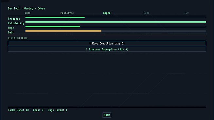The image size is (214, 120).
Task: Select the 1.0 stage label
Action: click(x=187, y=13)
